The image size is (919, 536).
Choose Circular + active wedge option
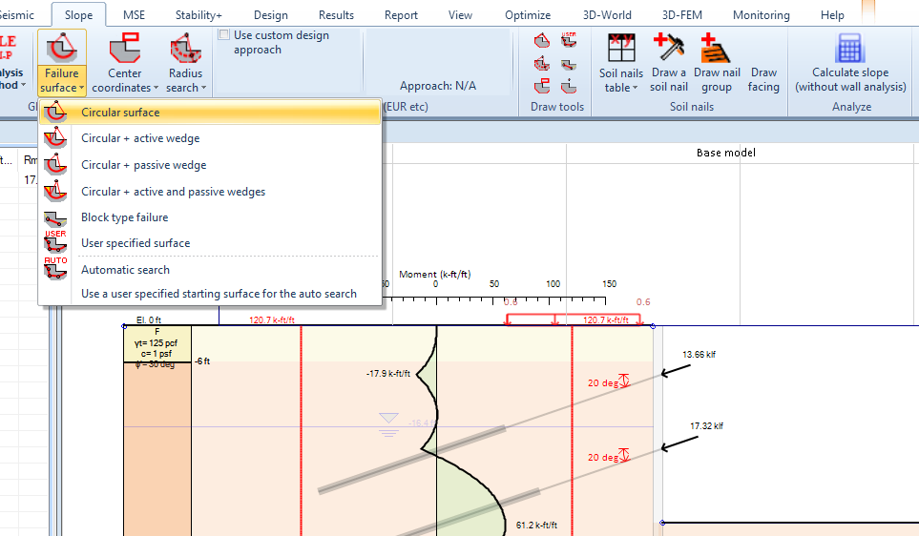point(210,138)
